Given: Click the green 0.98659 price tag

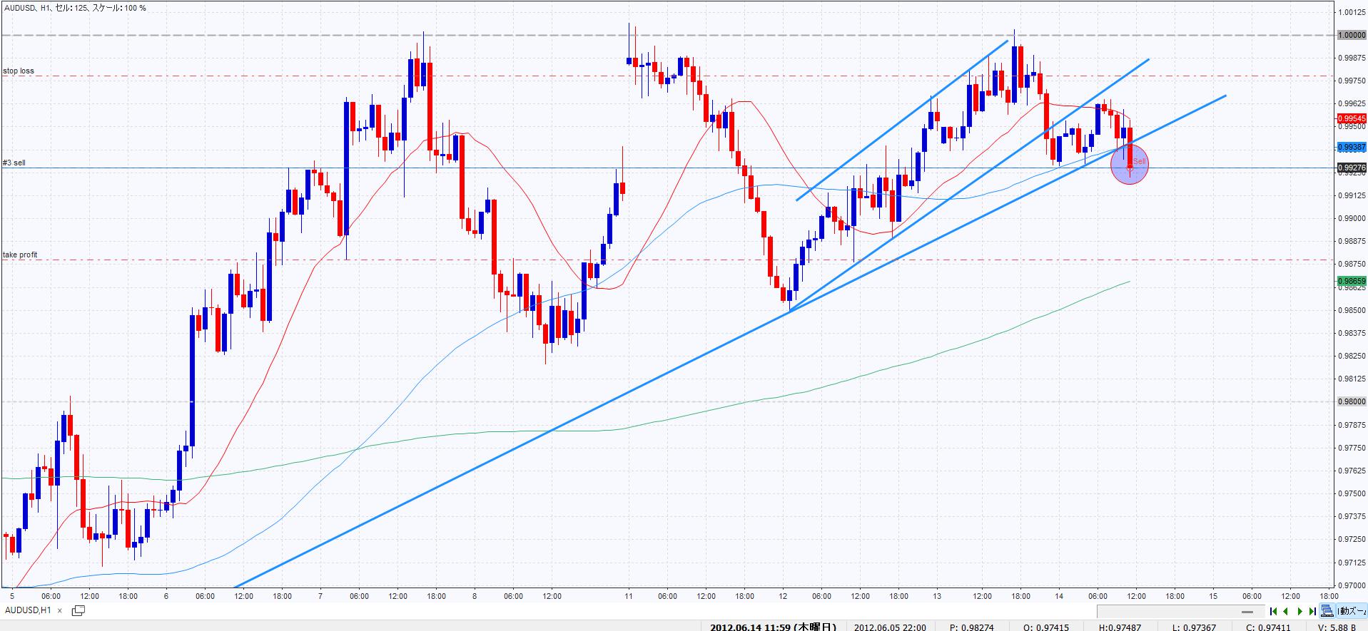Looking at the screenshot, I should click(x=1351, y=281).
